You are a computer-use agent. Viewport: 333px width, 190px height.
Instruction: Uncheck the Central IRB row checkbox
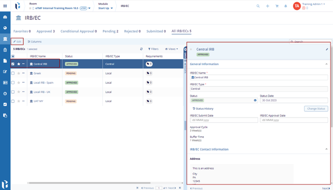click(x=13, y=64)
